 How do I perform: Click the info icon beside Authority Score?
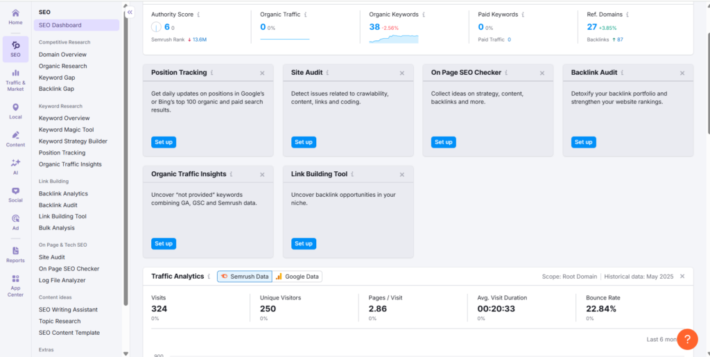[x=199, y=15]
